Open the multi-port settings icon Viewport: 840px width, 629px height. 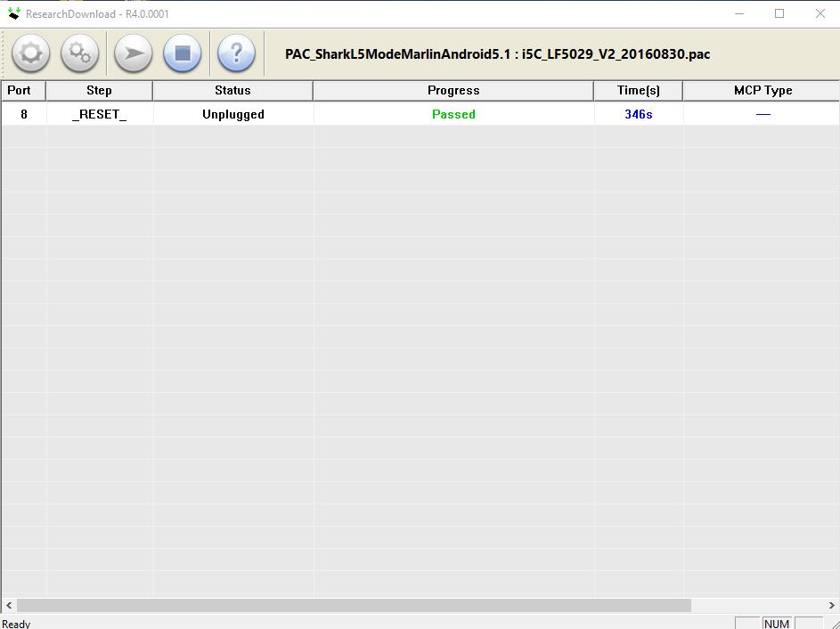point(79,53)
